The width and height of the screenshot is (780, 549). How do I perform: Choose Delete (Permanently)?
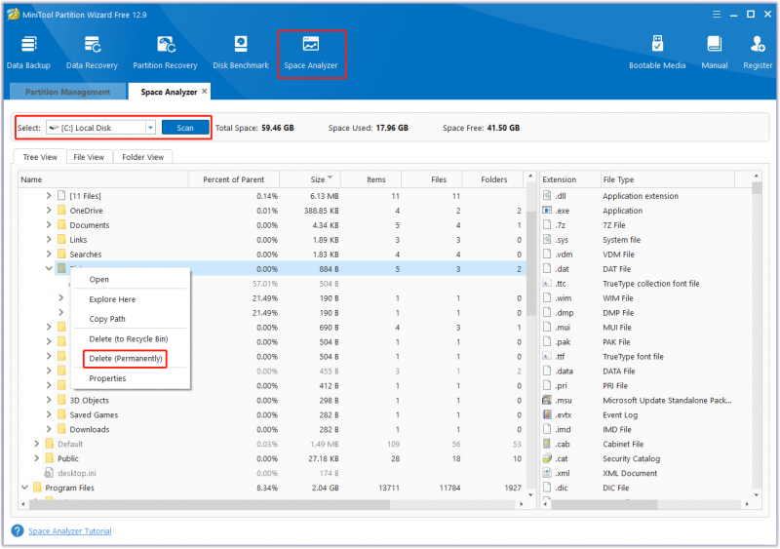tap(126, 359)
